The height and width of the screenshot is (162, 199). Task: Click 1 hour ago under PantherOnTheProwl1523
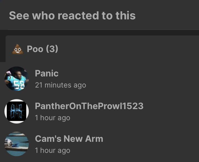(x=53, y=118)
